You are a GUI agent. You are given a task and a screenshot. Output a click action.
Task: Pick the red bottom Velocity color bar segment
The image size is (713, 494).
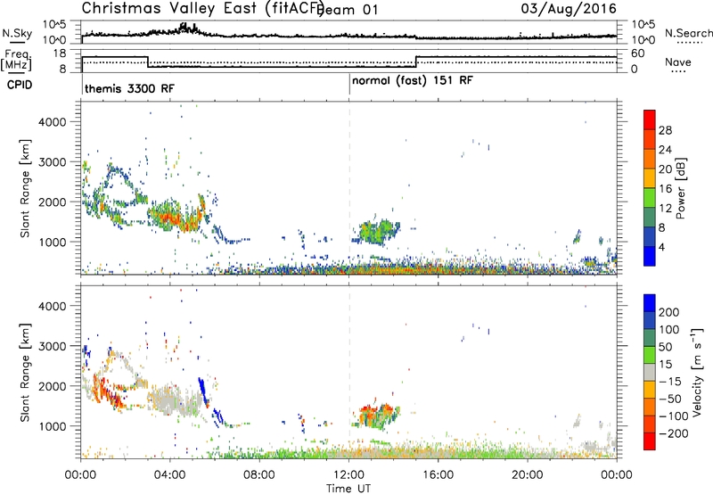(650, 441)
